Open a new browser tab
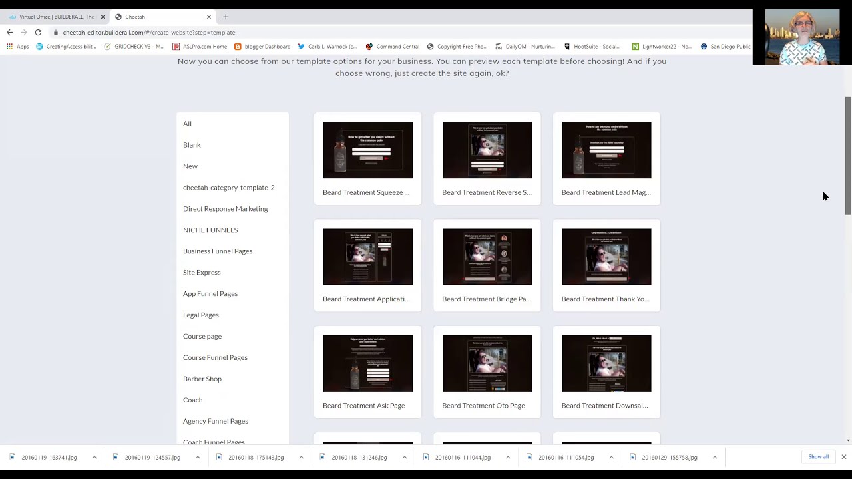Screen dimensions: 852x479 [x=226, y=17]
